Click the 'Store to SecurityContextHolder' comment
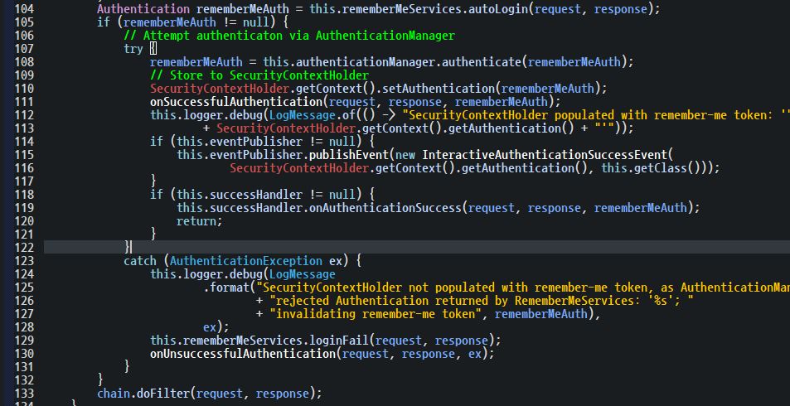 tap(259, 75)
